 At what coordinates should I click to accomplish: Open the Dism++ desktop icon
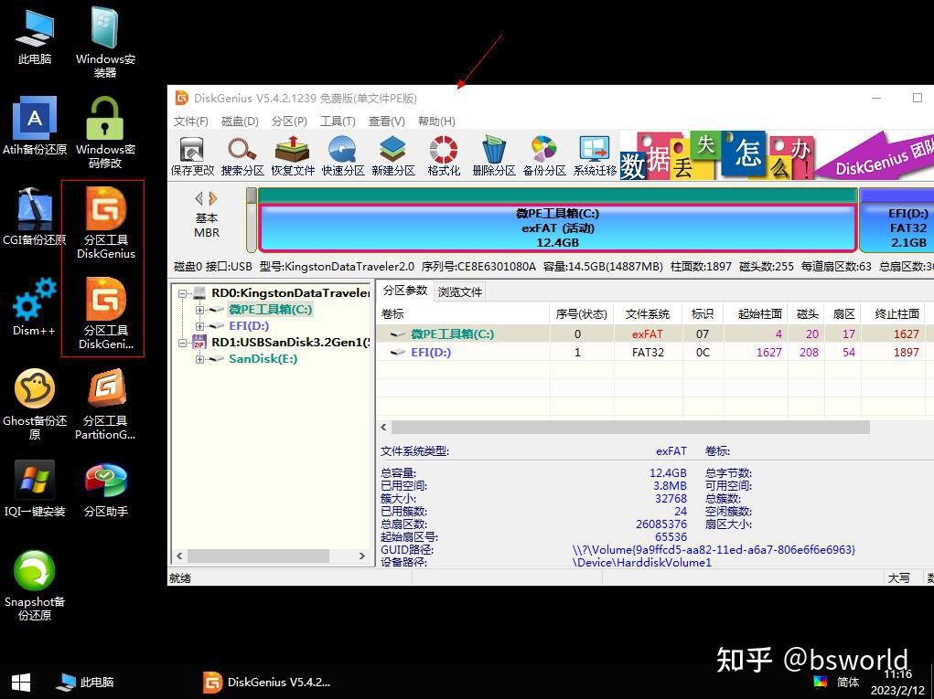click(x=35, y=307)
